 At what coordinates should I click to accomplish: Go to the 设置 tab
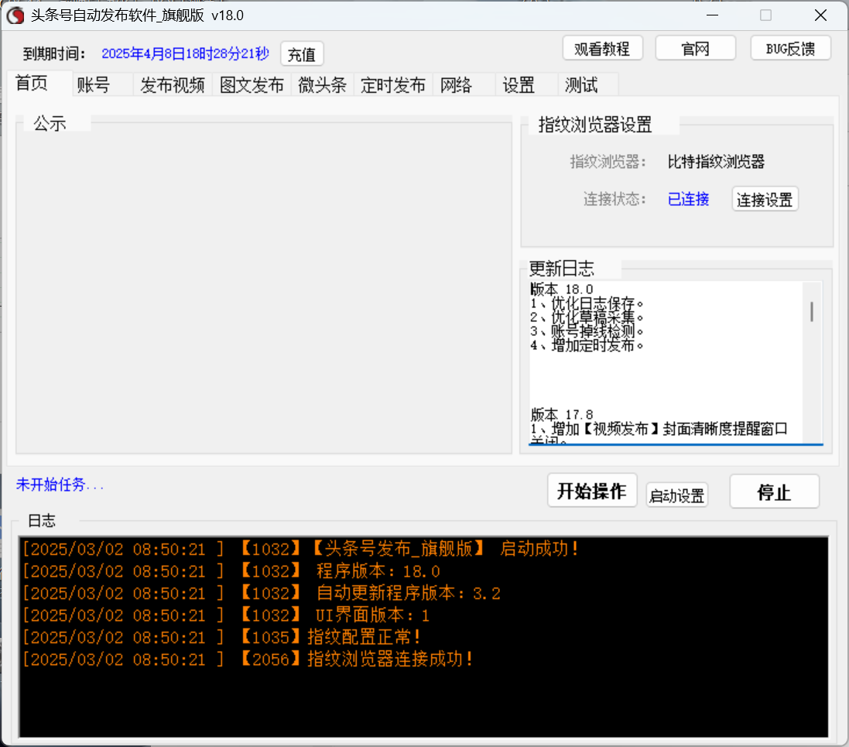pos(527,85)
